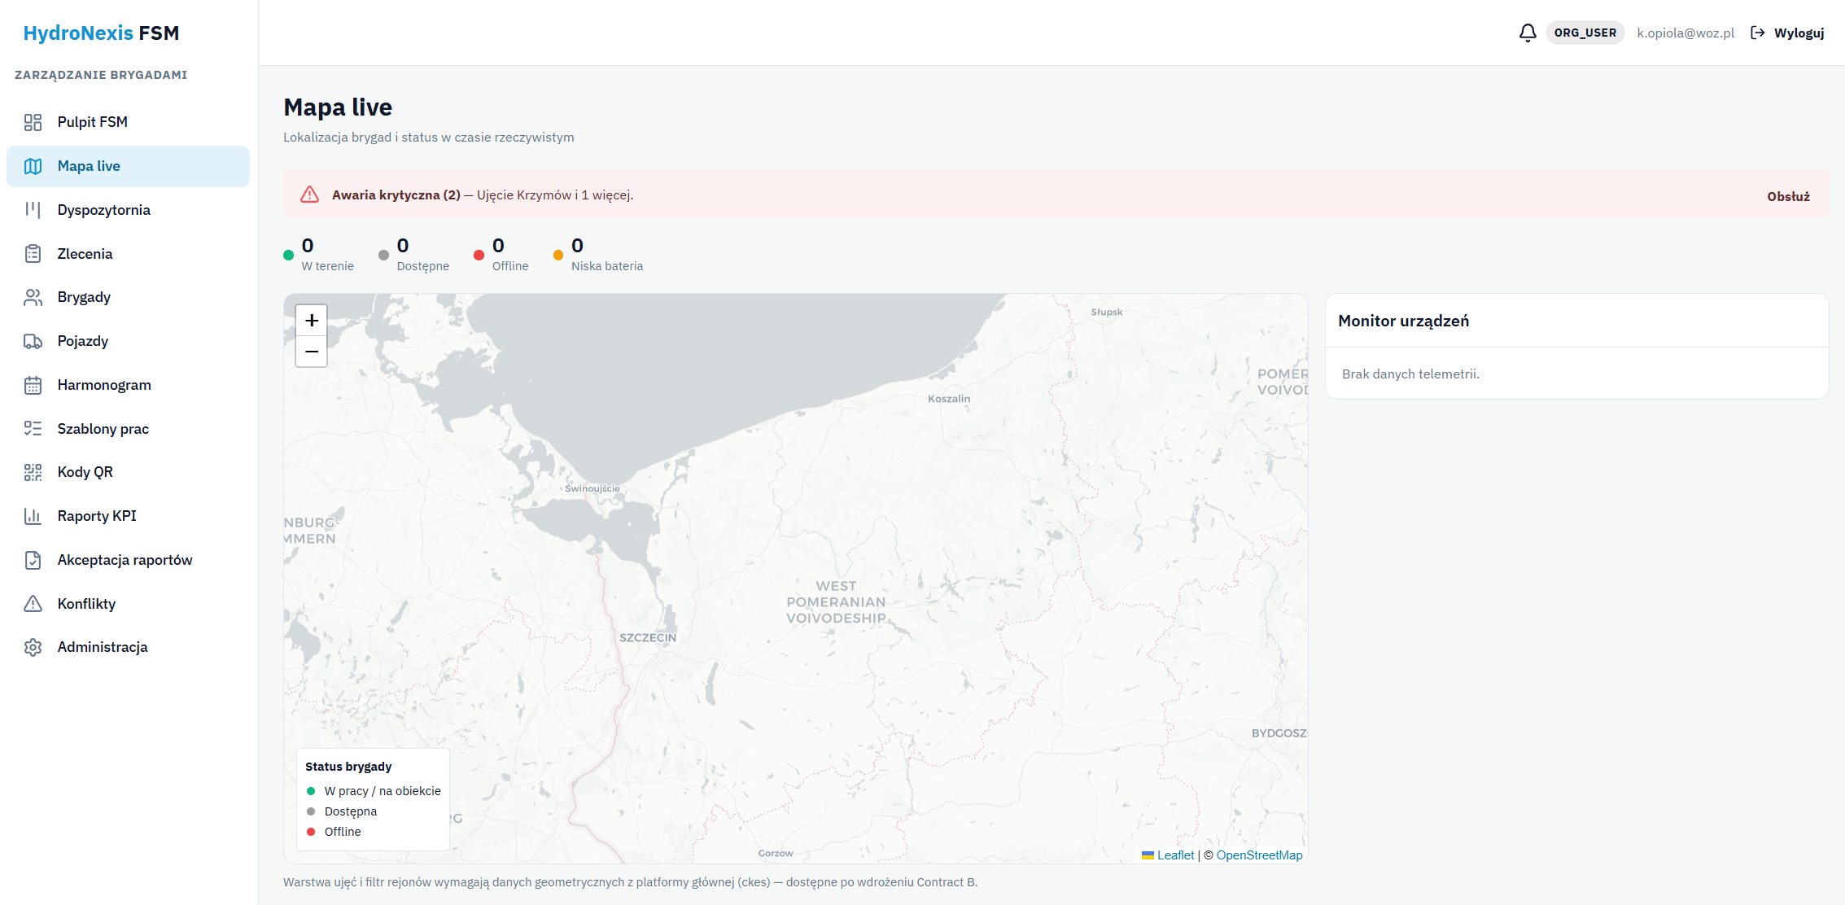Open the Brygady page

tap(128, 297)
